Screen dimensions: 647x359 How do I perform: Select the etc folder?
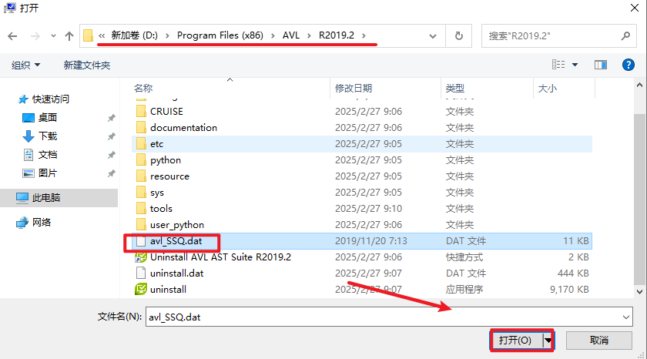click(362, 143)
